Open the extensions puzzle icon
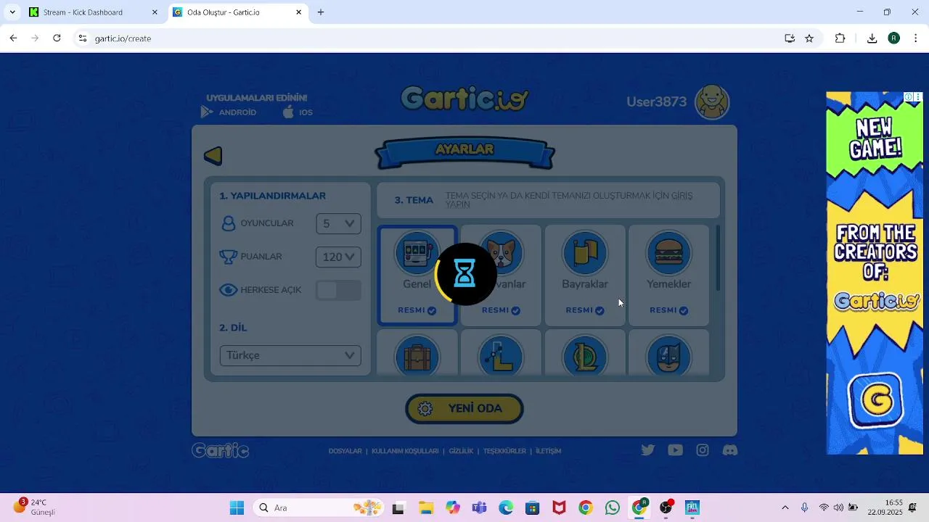 840,38
